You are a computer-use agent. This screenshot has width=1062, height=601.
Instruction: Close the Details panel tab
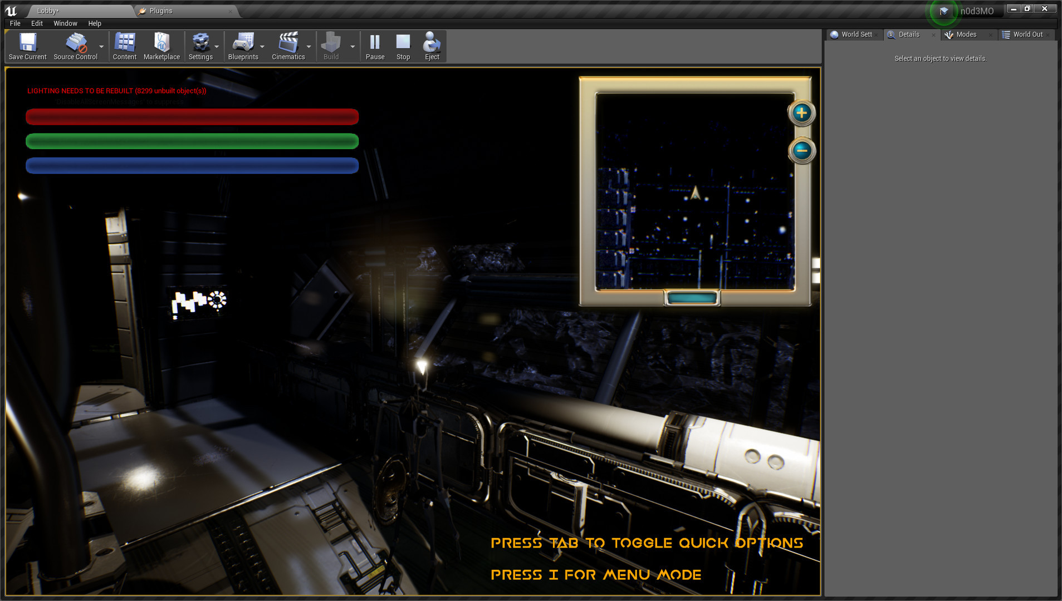934,35
